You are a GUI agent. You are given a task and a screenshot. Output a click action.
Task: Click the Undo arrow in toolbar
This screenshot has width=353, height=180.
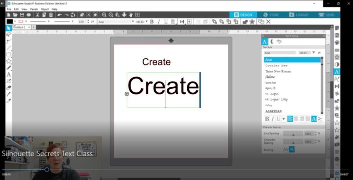coord(60,15)
